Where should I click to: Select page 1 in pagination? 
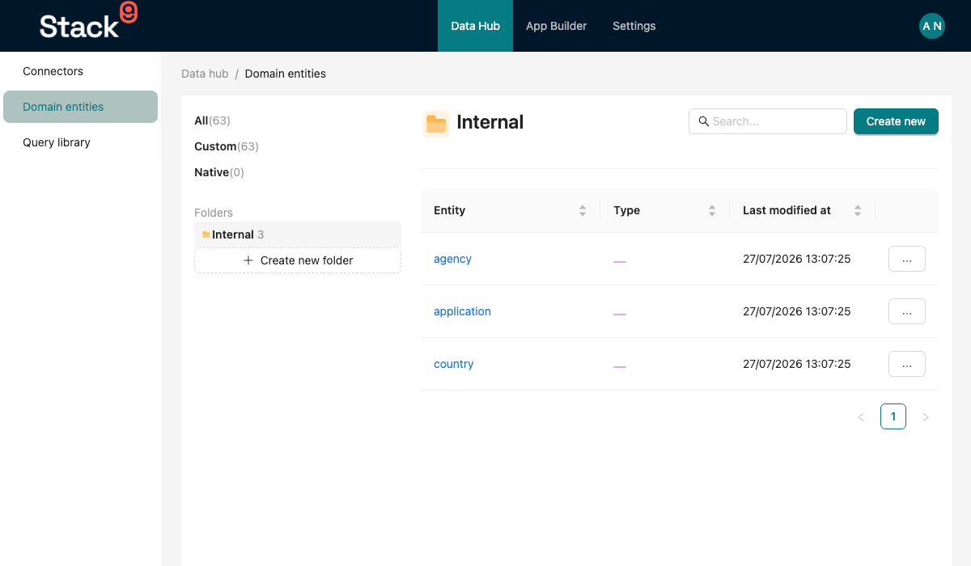point(893,416)
